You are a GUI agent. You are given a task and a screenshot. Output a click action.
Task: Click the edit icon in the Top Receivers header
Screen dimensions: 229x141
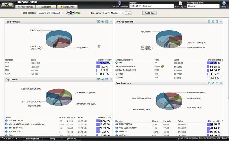(209, 83)
